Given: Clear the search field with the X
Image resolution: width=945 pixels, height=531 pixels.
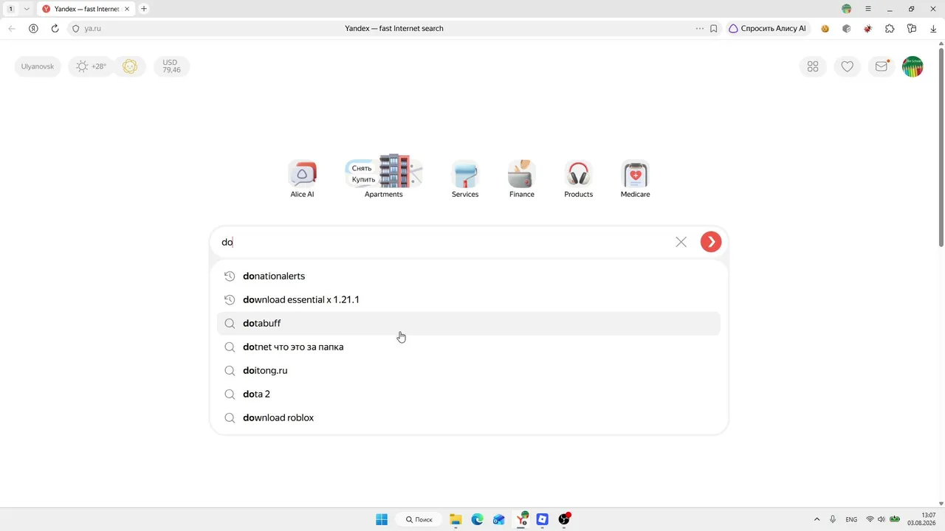Looking at the screenshot, I should coord(681,242).
